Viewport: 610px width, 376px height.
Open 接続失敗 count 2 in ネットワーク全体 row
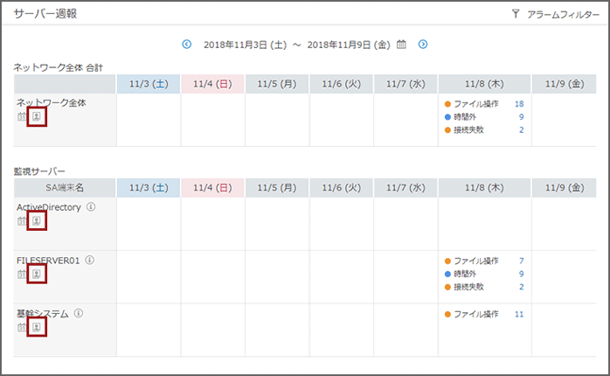click(521, 129)
